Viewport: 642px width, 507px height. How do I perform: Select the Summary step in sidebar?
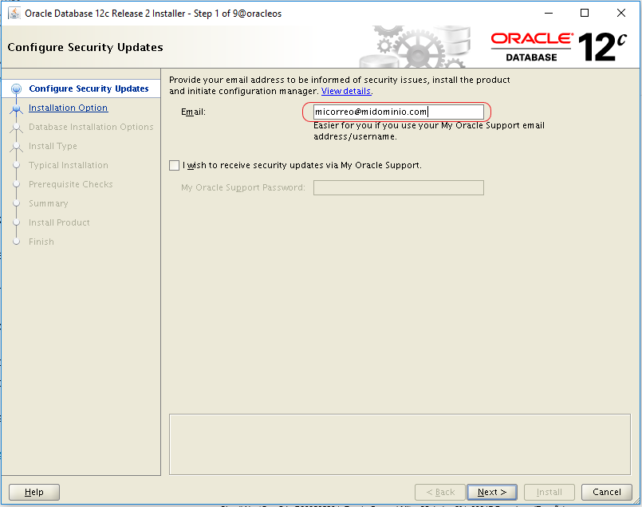49,203
